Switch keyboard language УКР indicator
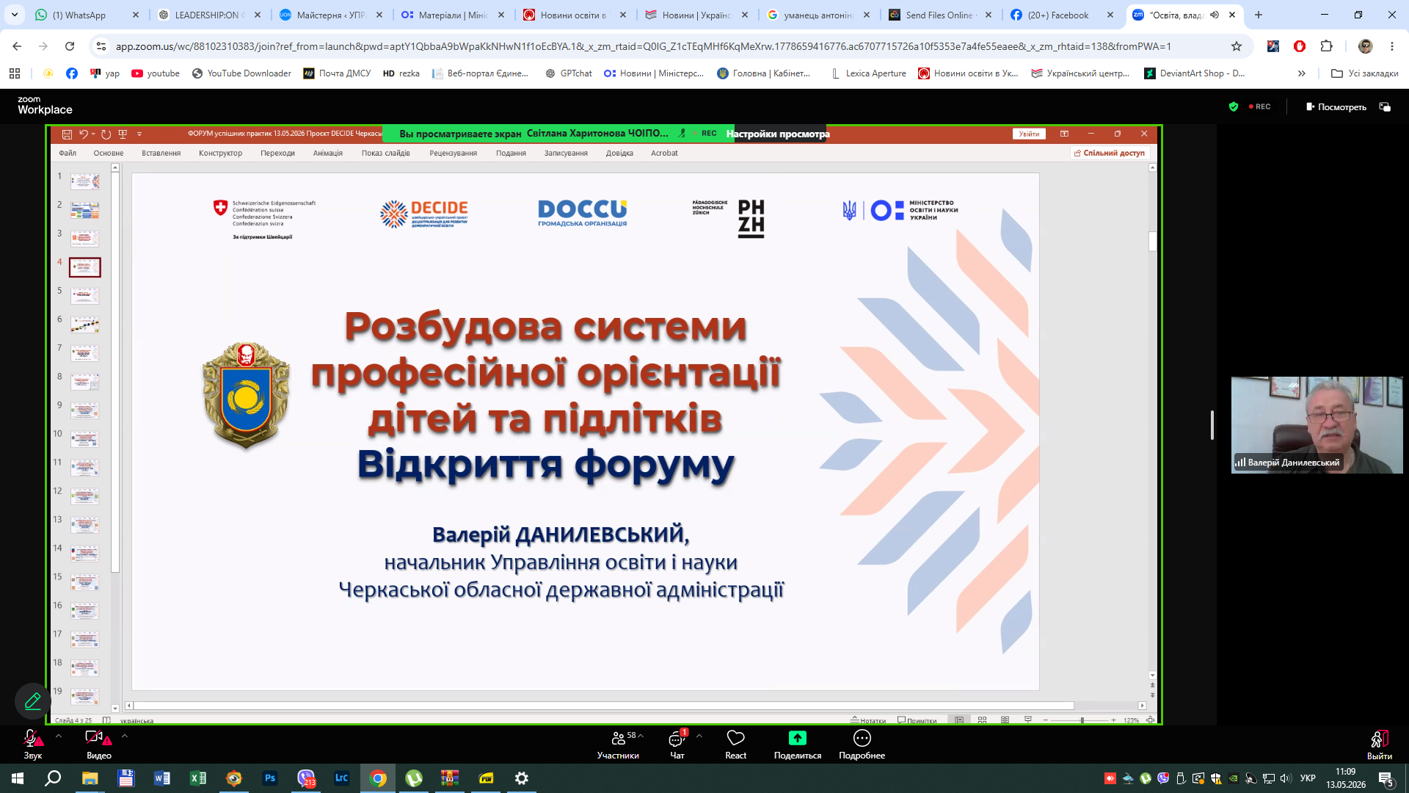 [1308, 778]
